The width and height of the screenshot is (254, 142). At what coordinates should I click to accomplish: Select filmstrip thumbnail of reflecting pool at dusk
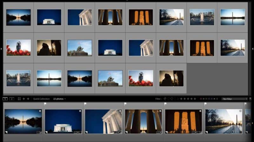[23, 121]
